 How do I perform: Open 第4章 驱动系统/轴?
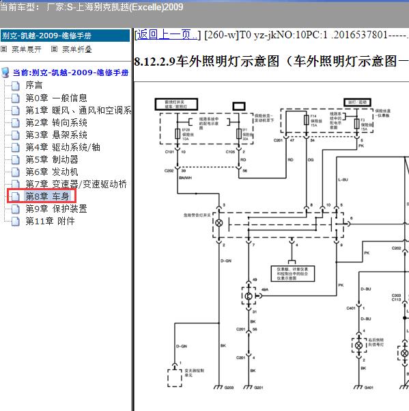point(63,147)
